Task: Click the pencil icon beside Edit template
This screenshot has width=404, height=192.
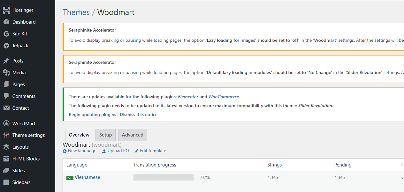Action: tap(136, 151)
